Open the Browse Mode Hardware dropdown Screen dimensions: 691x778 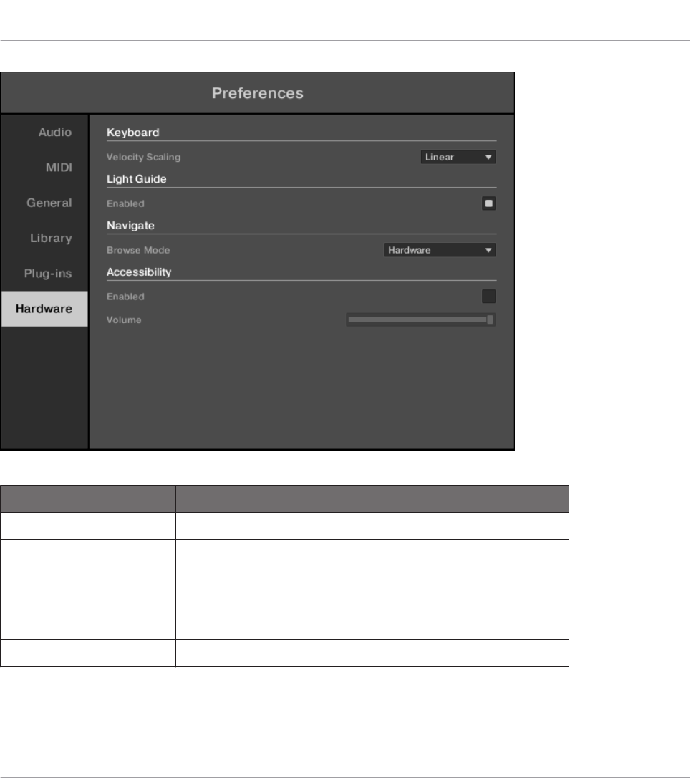coord(440,250)
